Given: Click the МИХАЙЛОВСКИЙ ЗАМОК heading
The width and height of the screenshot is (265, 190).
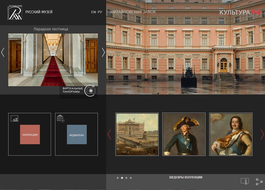Looking at the screenshot, I should [133, 12].
